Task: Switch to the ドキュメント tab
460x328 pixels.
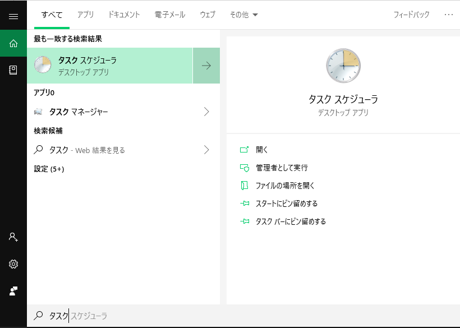Action: tap(124, 15)
